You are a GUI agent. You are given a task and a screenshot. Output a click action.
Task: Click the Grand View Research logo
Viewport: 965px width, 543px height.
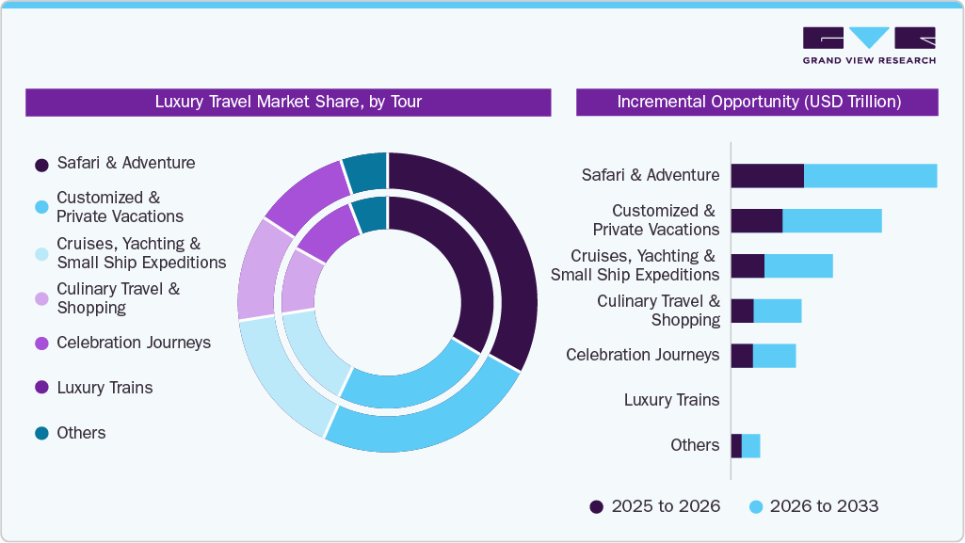click(x=869, y=42)
